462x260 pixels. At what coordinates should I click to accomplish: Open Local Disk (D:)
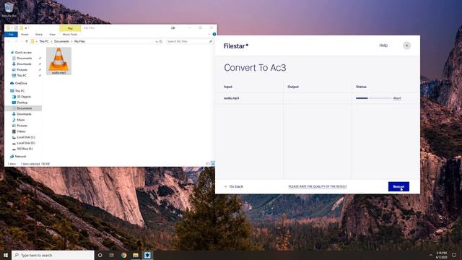tap(26, 143)
